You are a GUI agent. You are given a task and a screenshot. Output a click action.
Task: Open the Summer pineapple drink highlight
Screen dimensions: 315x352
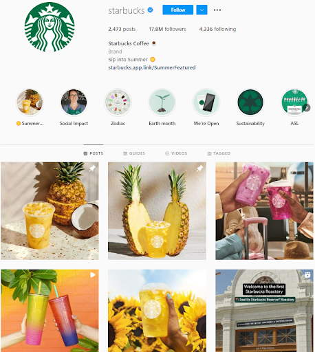(30, 102)
